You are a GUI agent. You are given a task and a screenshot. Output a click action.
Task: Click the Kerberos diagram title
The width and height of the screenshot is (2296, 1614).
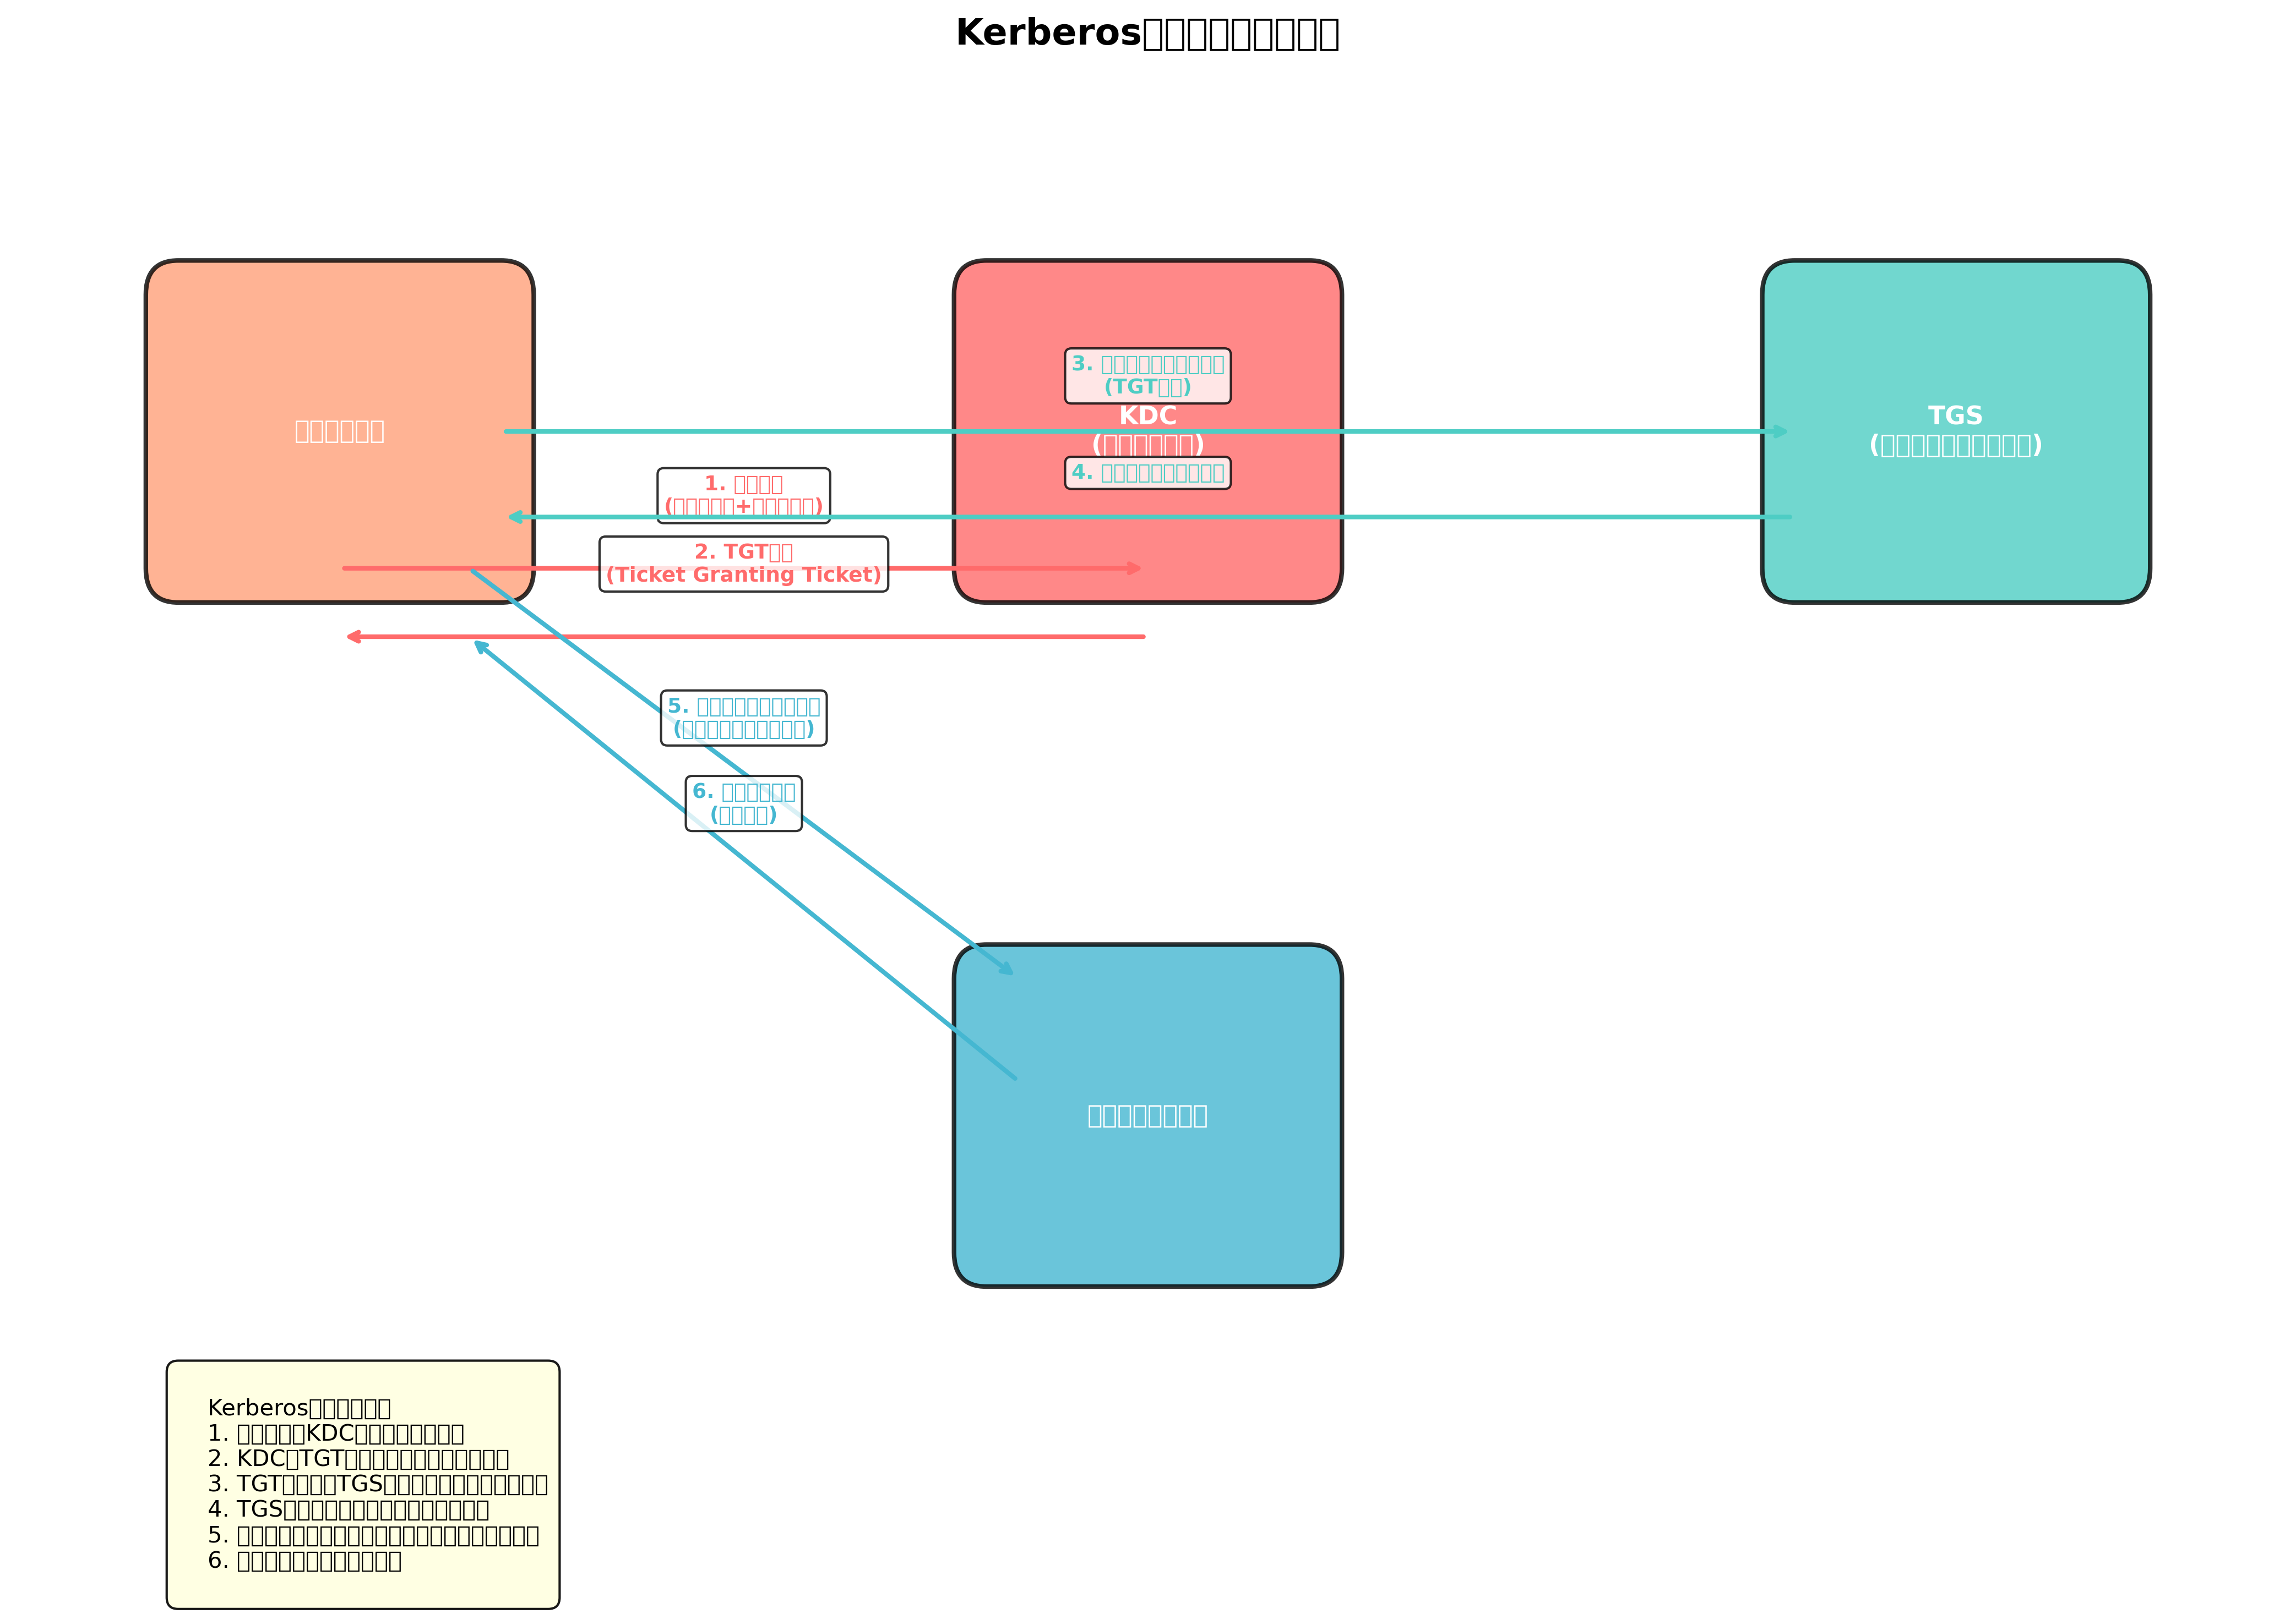[1147, 34]
